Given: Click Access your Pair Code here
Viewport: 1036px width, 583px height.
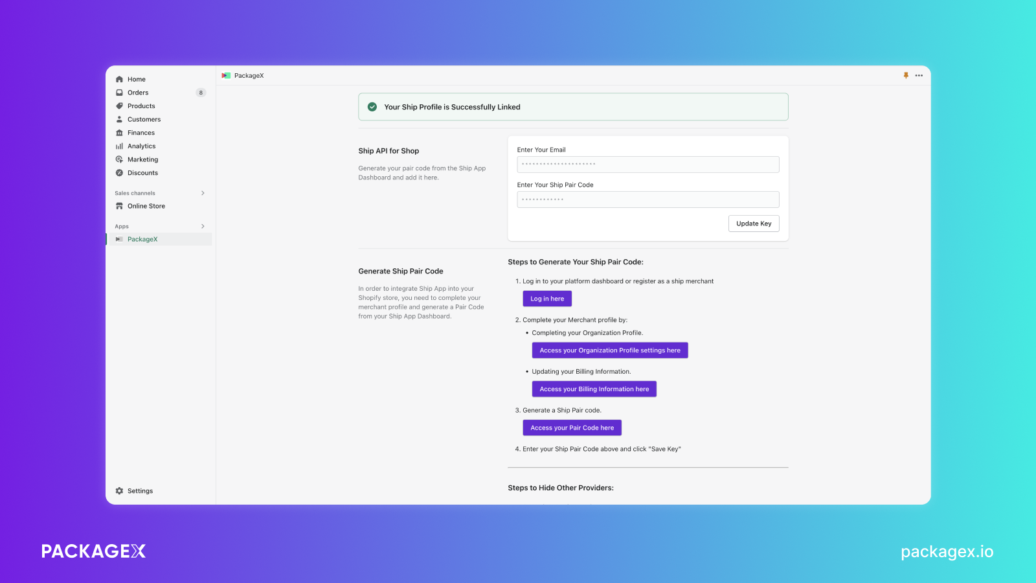Looking at the screenshot, I should pos(572,428).
